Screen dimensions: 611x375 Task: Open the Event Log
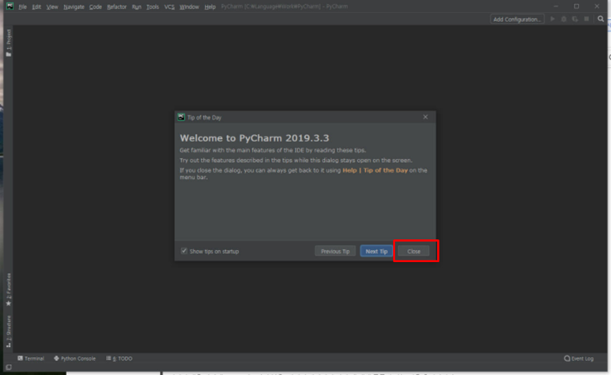point(579,358)
